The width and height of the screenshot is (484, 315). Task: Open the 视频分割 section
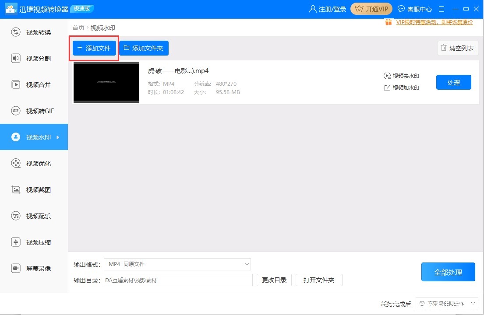34,58
